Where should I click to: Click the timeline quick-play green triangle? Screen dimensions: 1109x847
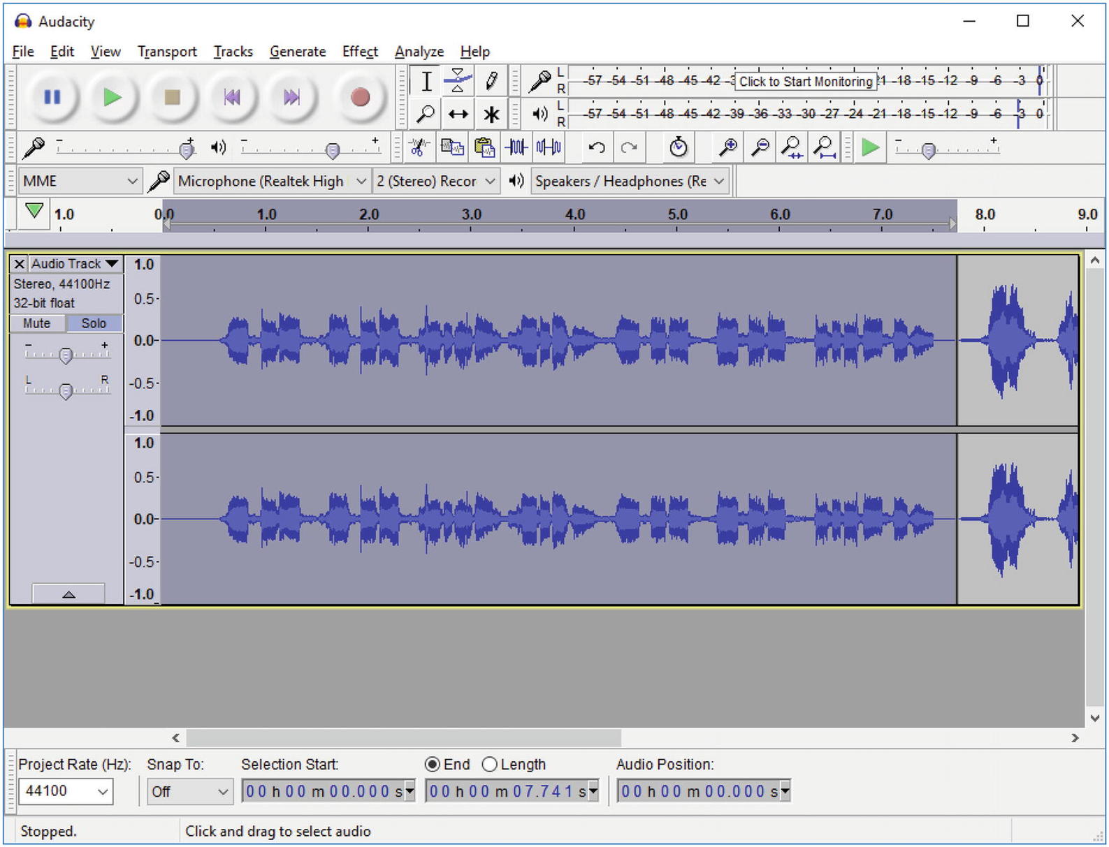[x=34, y=210]
